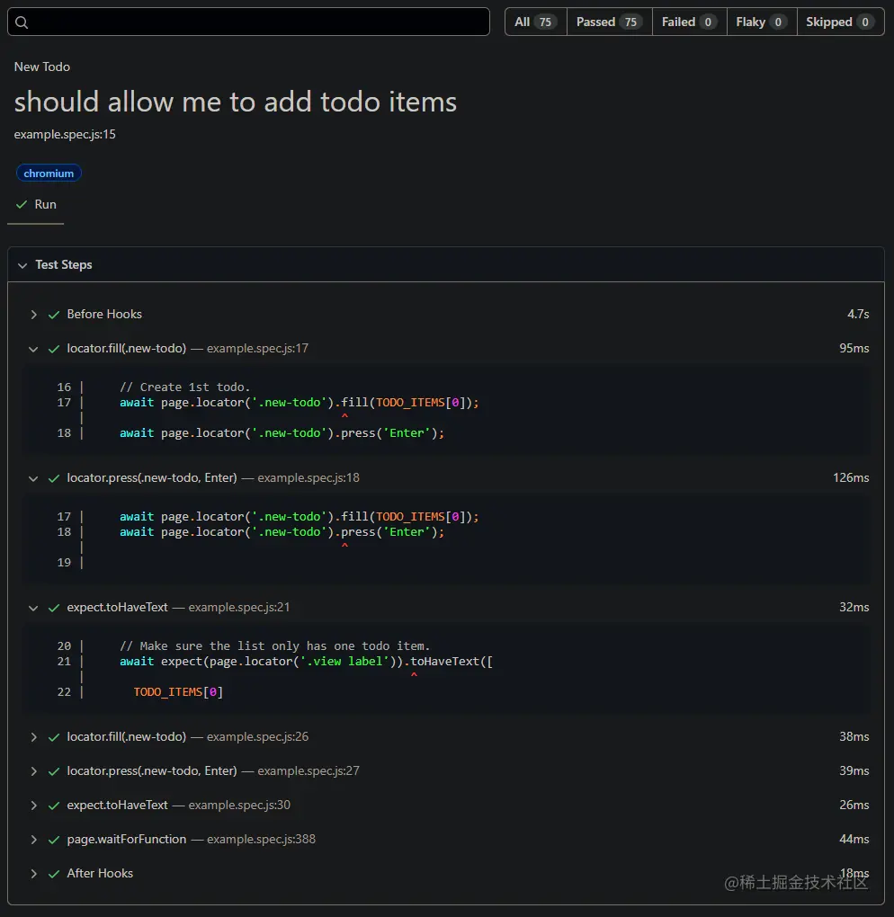Click the green checkmark on the example.spec.js:17 step
This screenshot has height=917, width=894.
pos(54,349)
